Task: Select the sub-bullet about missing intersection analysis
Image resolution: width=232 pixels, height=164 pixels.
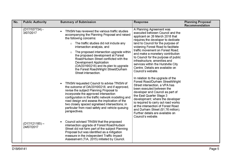Action: [100, 45]
